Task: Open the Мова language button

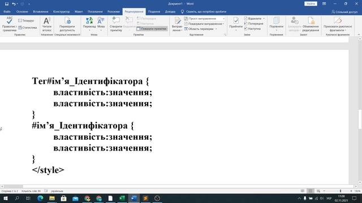Action: 101,24
